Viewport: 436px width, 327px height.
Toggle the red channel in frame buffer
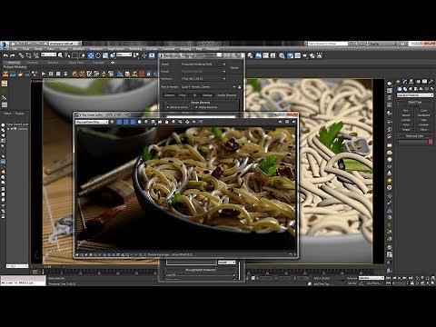click(119, 122)
